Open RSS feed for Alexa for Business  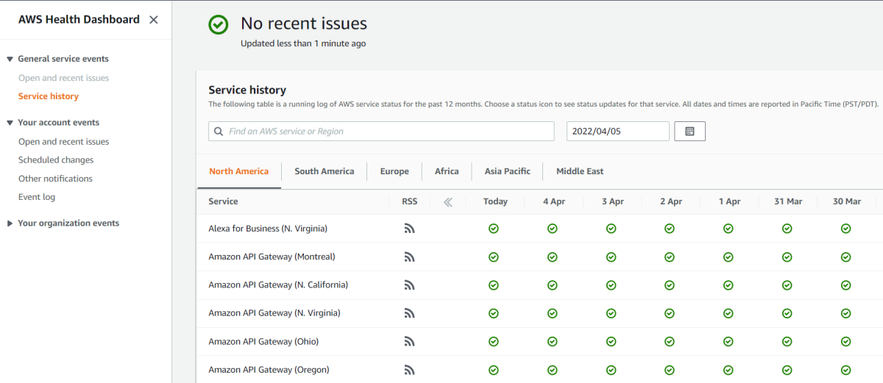(x=410, y=229)
